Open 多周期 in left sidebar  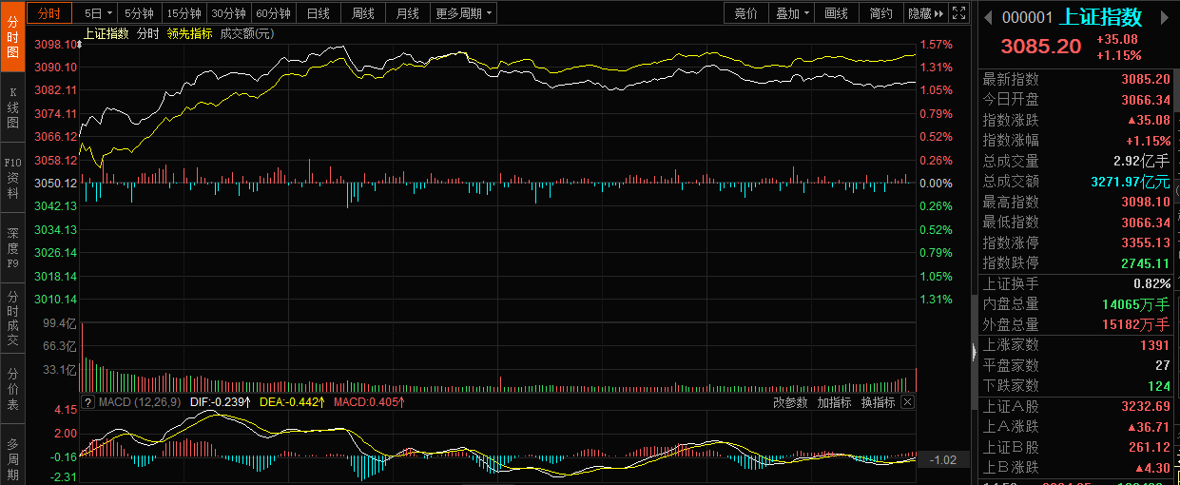(x=12, y=459)
